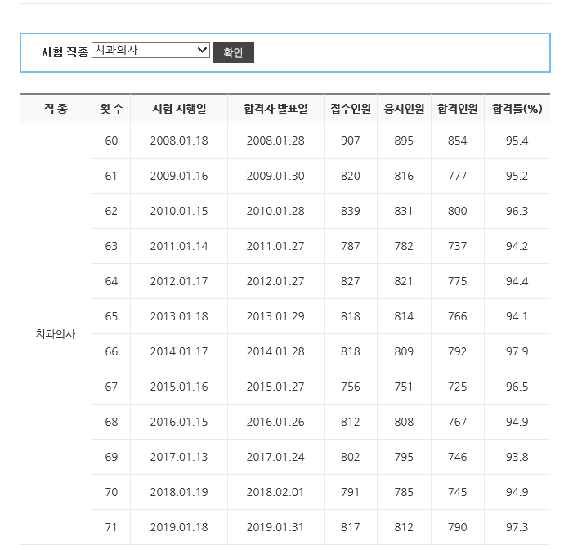The width and height of the screenshot is (582, 550).
Task: Click the 790 passers cell
Action: pos(457,527)
